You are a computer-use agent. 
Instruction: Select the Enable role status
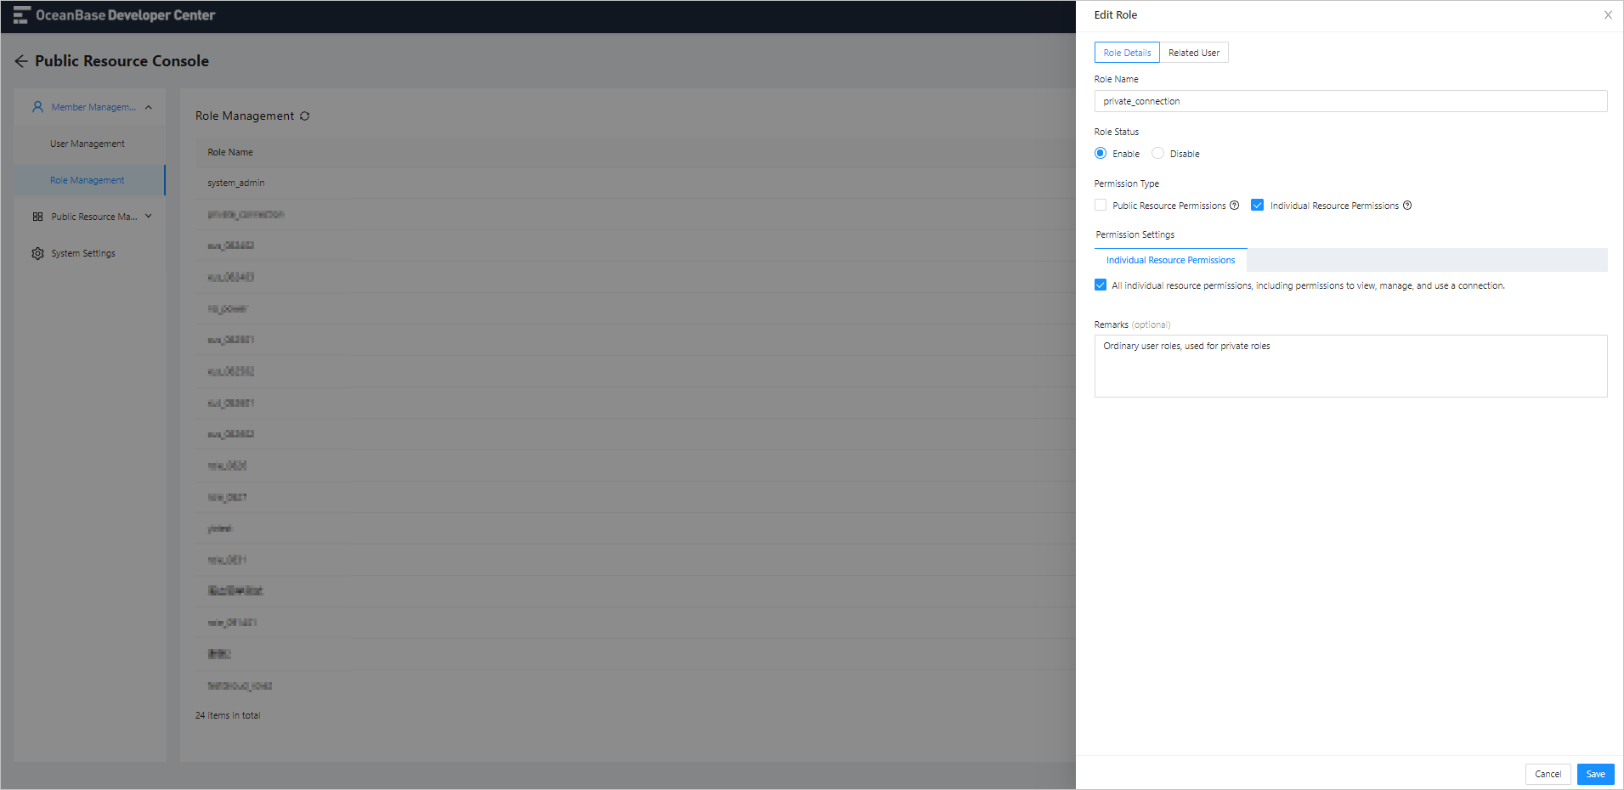tap(1101, 154)
